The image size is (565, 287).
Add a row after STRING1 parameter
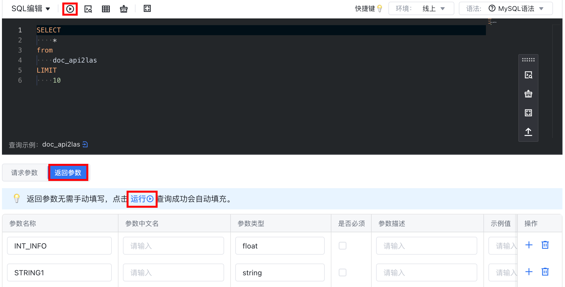click(x=529, y=272)
